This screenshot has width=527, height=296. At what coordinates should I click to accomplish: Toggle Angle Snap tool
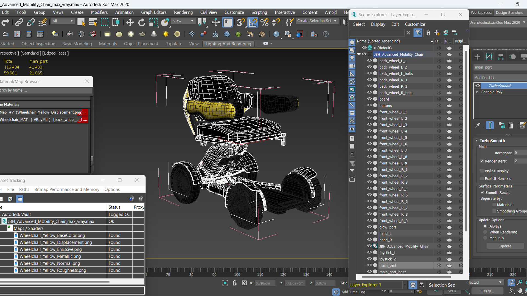coord(253,22)
